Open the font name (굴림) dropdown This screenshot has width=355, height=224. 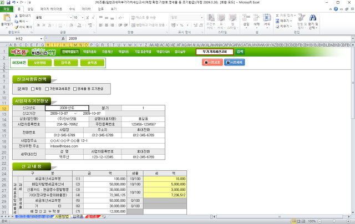click(x=71, y=18)
